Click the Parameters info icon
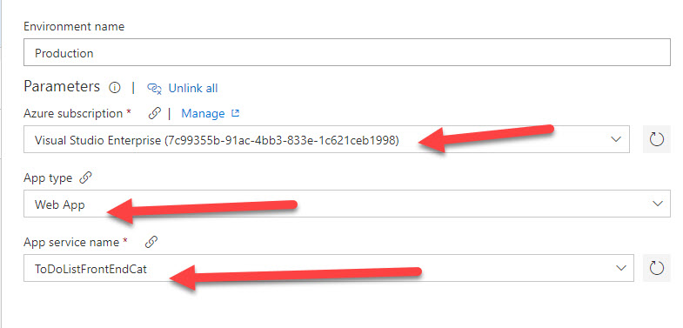 point(115,88)
